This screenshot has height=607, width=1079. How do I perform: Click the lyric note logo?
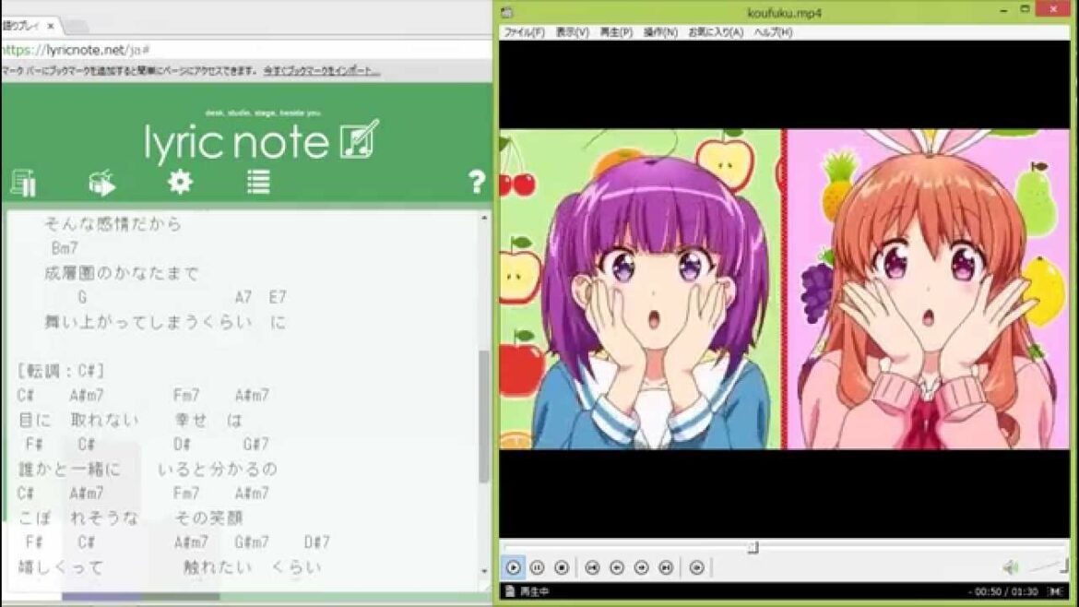point(260,142)
